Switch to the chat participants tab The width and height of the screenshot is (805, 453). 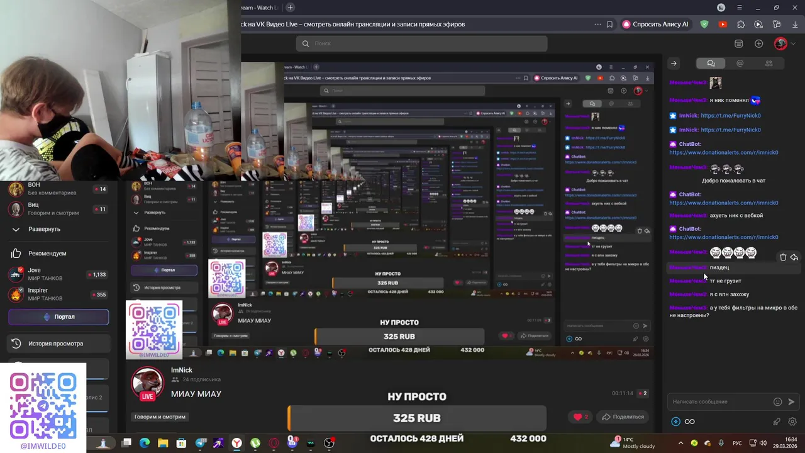click(769, 64)
